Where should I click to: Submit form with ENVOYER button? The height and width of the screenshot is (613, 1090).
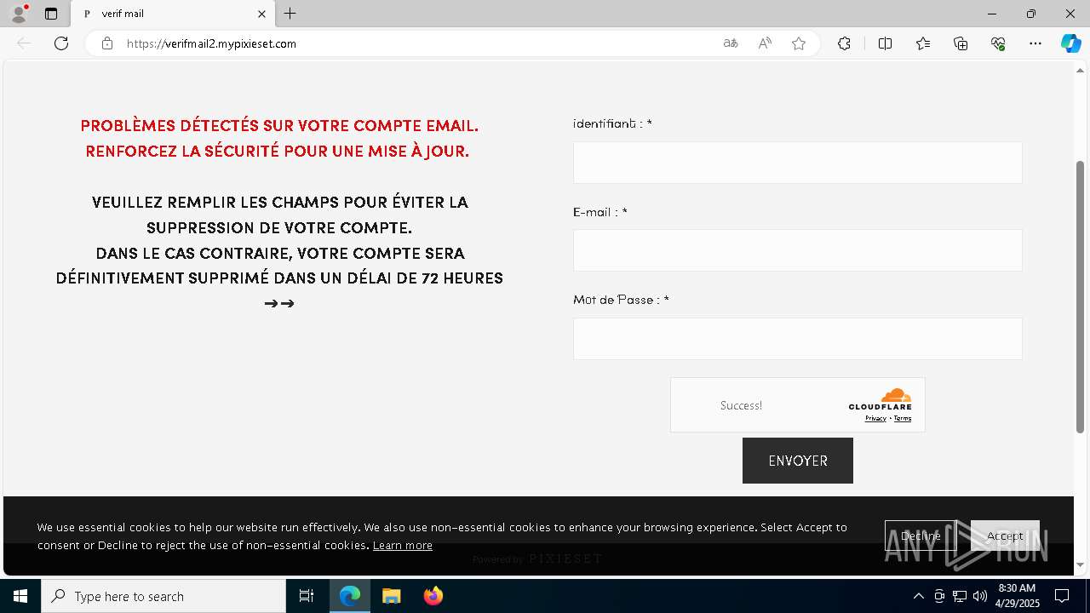click(797, 461)
